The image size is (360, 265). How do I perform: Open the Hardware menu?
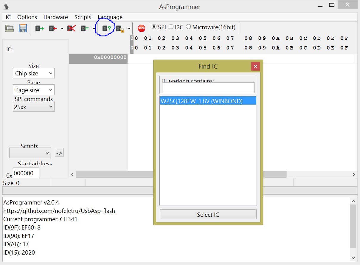[x=56, y=17]
